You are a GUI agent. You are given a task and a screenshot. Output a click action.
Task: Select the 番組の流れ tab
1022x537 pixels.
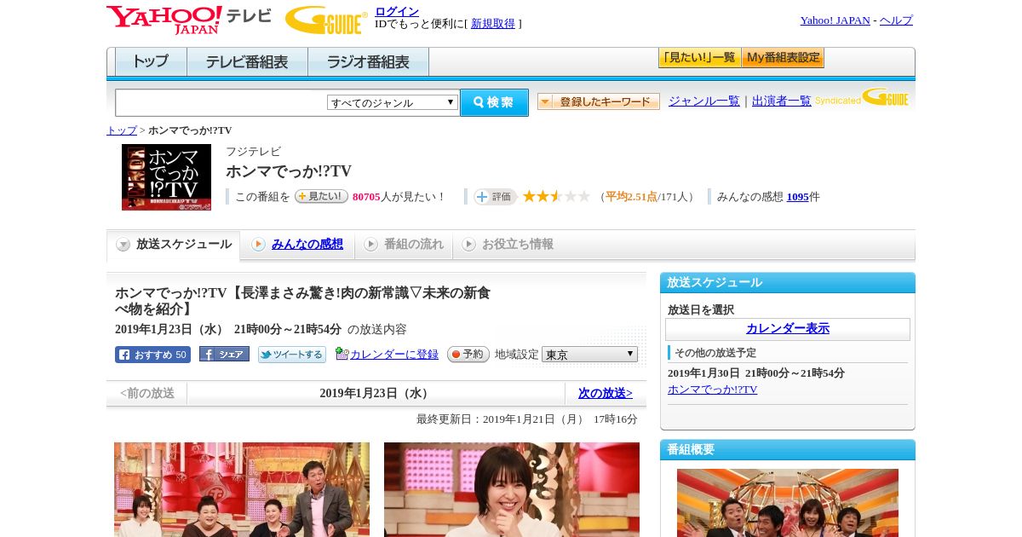pos(404,245)
